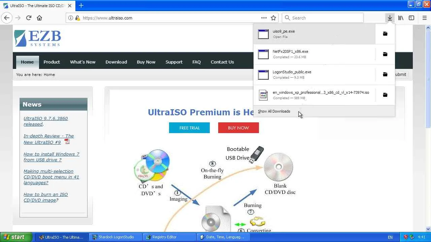Bookmark this page with the star

273,18
